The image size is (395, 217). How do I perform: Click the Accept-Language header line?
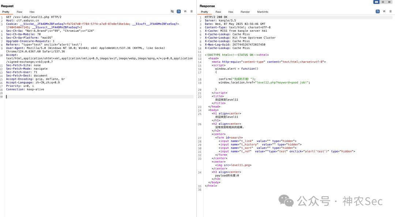[x=33, y=82]
